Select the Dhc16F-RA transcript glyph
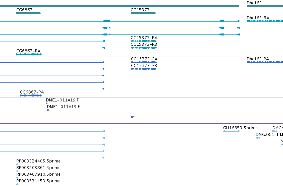The image size is (283, 186). (x=265, y=21)
